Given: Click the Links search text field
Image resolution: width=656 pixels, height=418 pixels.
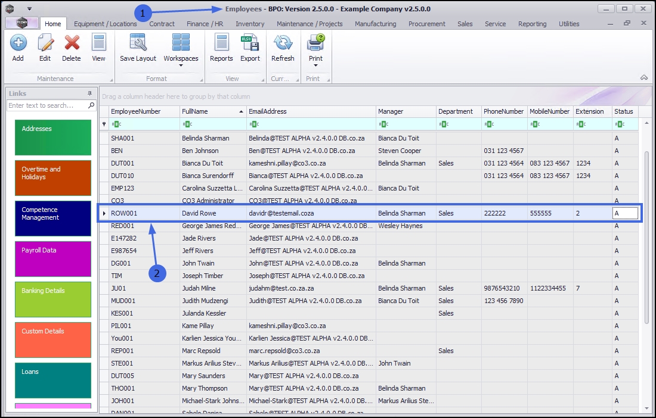Looking at the screenshot, I should (x=47, y=105).
